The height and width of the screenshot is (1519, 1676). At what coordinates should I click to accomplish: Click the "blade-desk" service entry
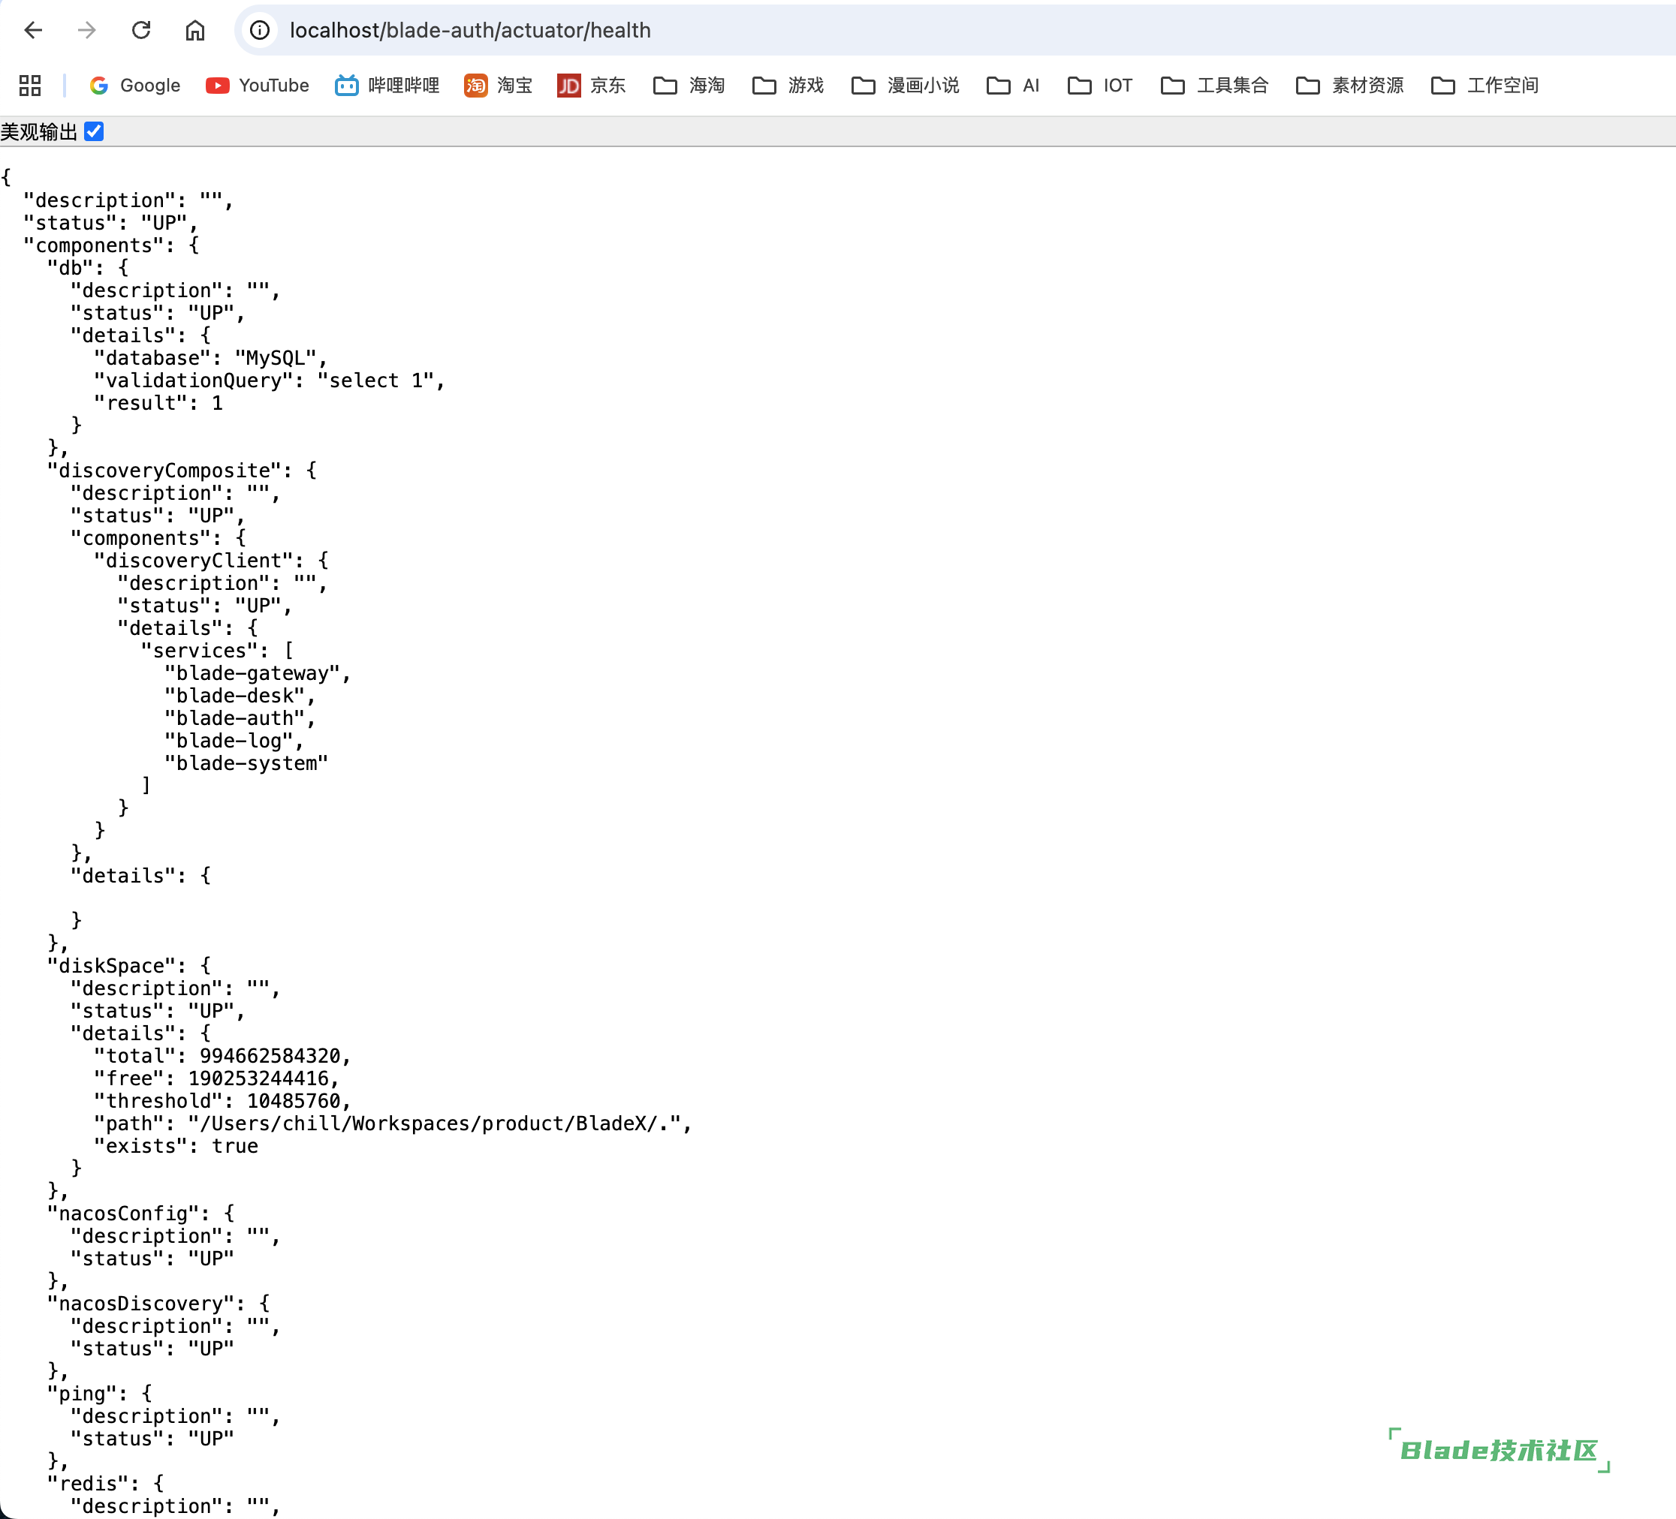pos(235,696)
